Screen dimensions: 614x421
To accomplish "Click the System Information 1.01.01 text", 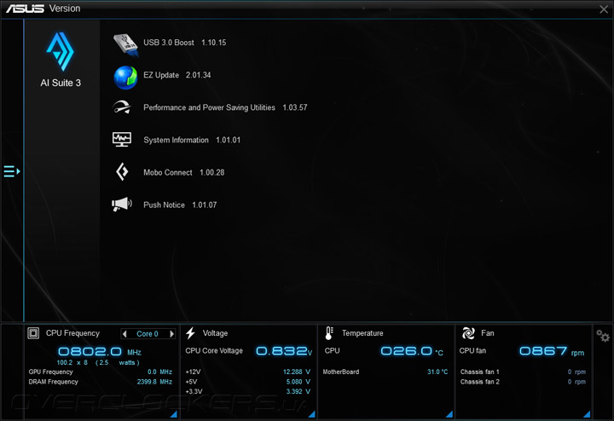I will click(192, 140).
